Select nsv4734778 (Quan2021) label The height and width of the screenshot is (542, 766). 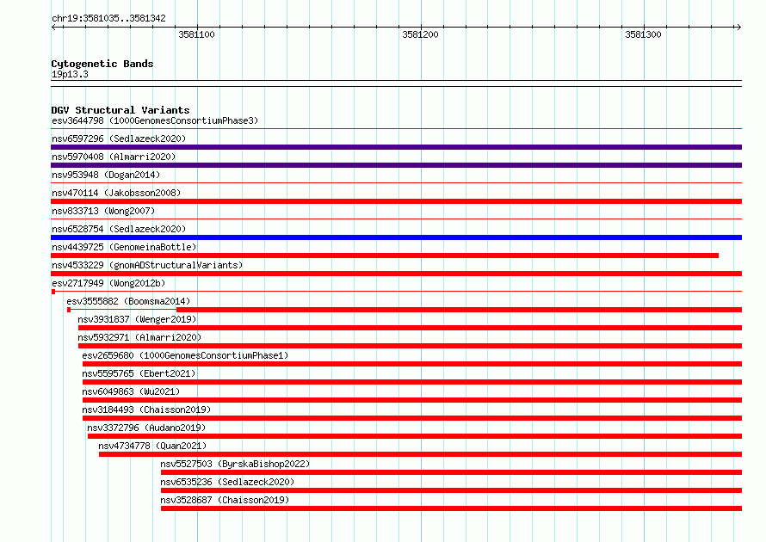pos(152,446)
